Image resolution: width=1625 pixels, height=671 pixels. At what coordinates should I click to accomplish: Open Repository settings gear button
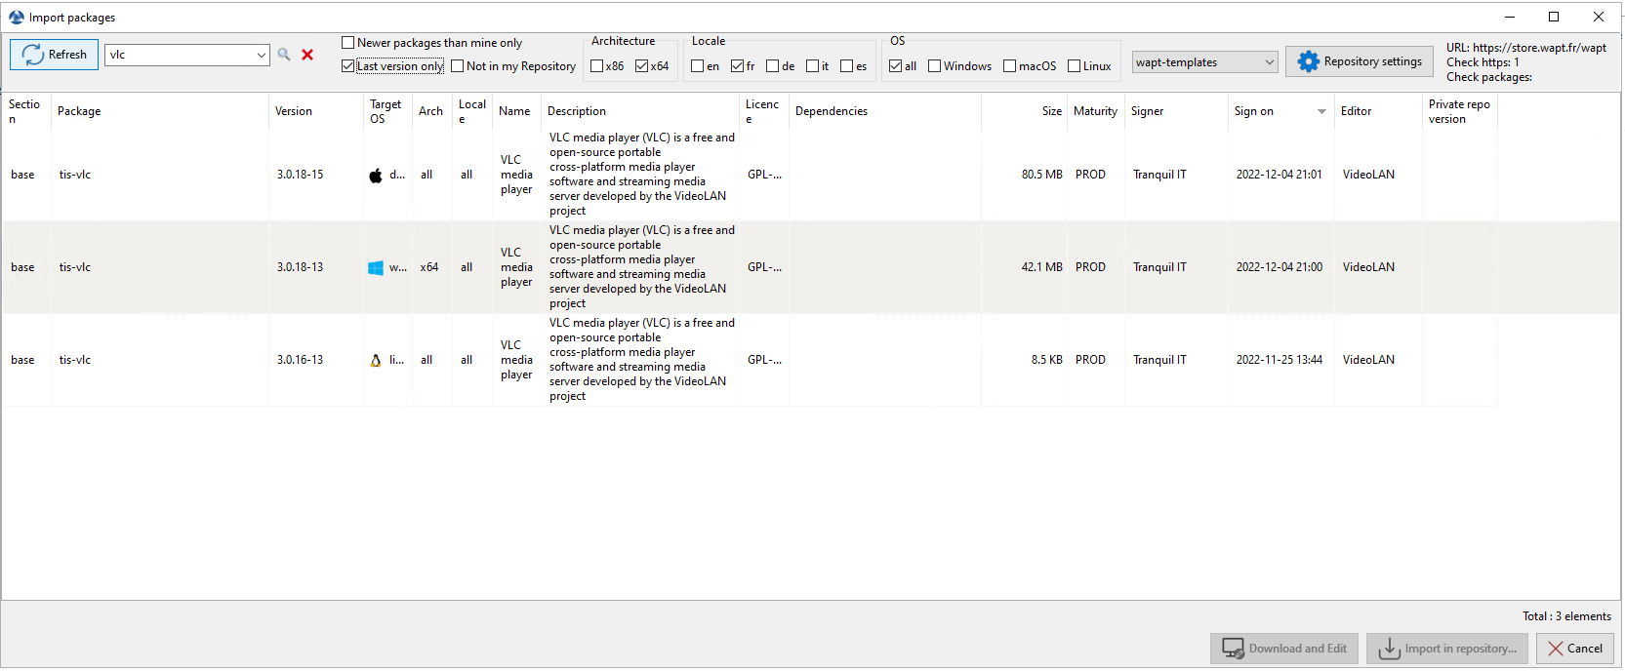tap(1361, 61)
